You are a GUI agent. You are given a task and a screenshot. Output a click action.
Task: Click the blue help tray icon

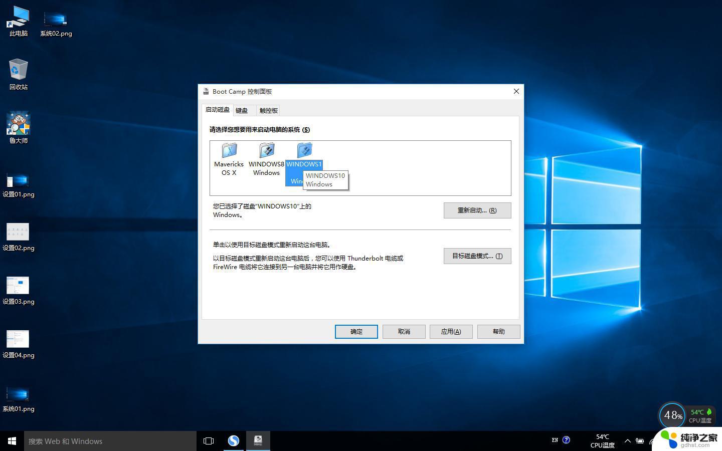click(566, 440)
